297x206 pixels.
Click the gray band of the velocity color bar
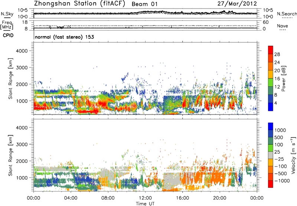271,155
